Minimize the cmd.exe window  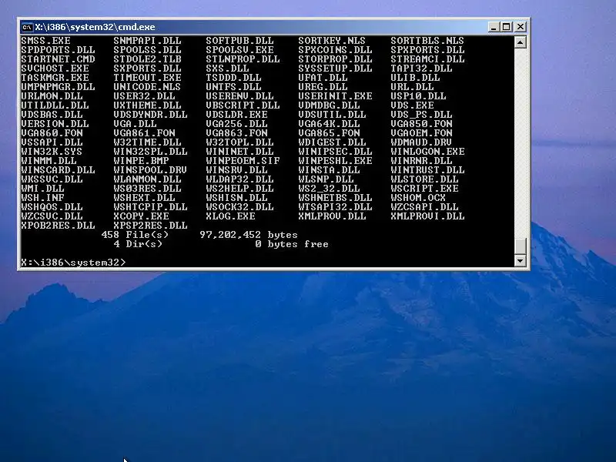pyautogui.click(x=494, y=27)
